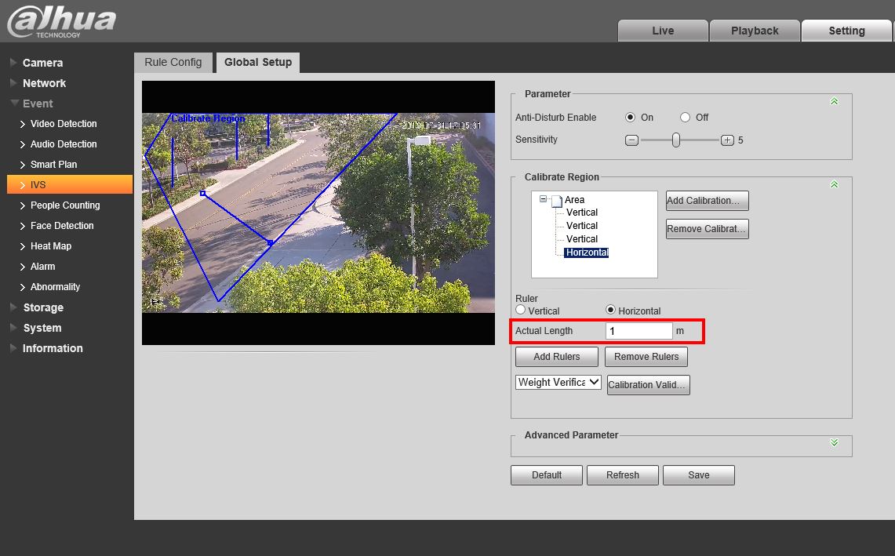Open the Playback tab

click(x=755, y=31)
